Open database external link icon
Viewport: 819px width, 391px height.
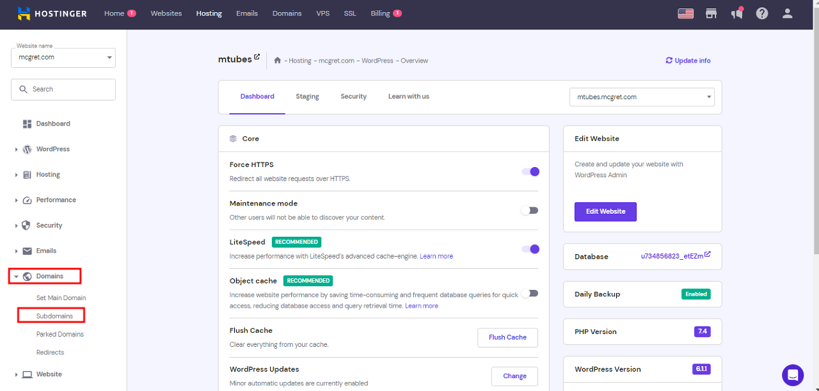[708, 255]
